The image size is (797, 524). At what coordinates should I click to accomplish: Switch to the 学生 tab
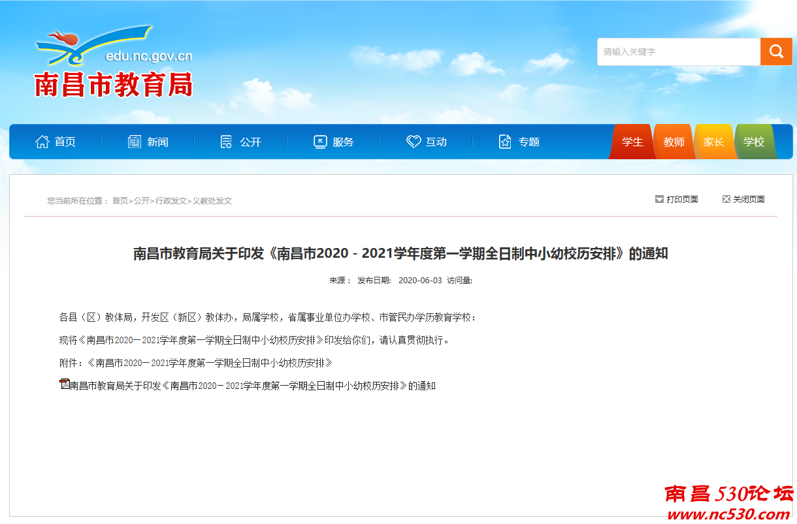point(632,141)
